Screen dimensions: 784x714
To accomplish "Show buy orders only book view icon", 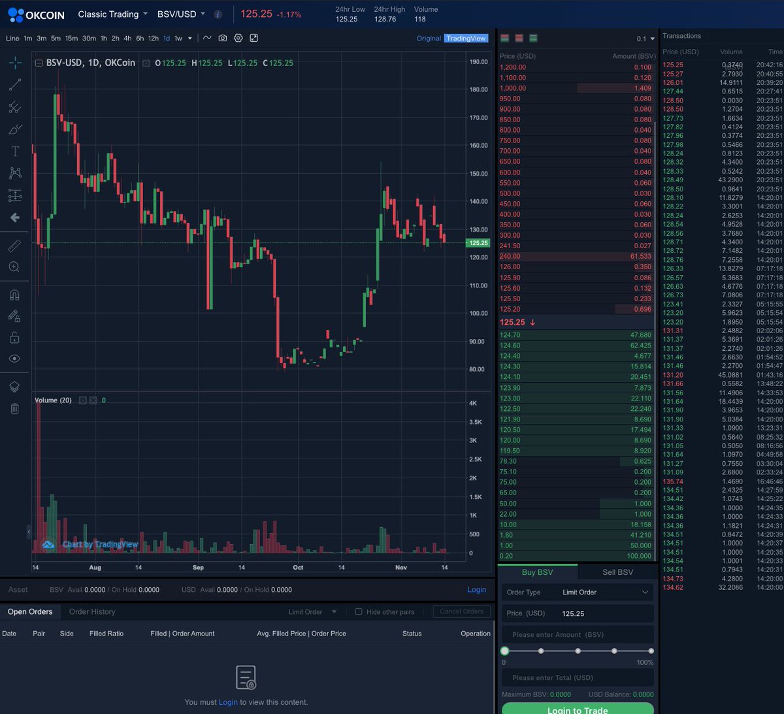I will 534,39.
